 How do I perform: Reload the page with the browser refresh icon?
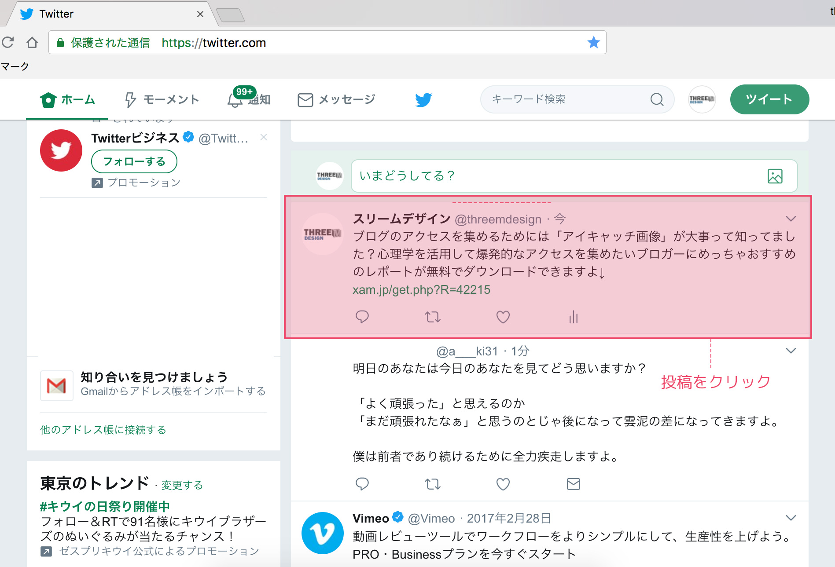click(x=8, y=42)
